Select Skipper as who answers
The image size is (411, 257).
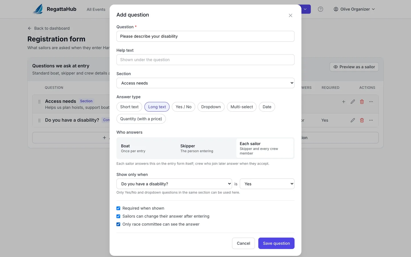205,148
